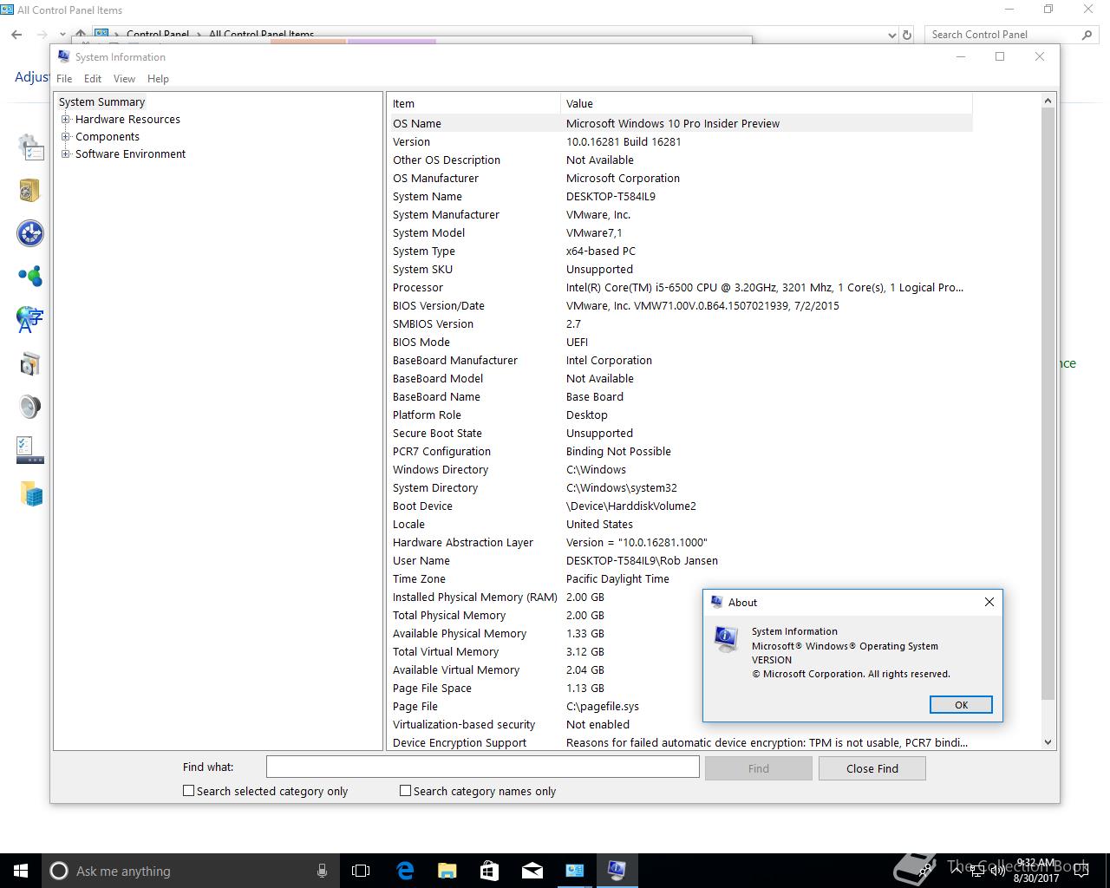Viewport: 1110px width, 888px height.
Task: Expand Hardware Resources node
Action: [66, 120]
